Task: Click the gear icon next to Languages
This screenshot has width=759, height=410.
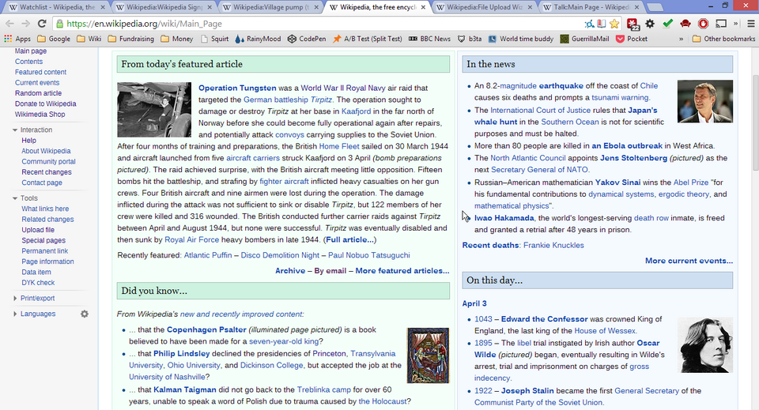Action: [x=85, y=314]
